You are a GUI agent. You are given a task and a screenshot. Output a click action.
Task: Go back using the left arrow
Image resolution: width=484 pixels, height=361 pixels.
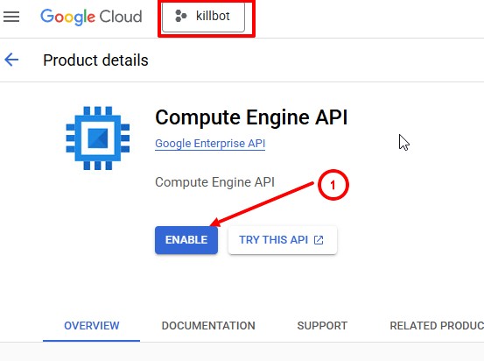coord(11,60)
